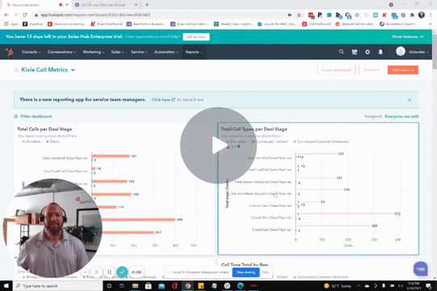Open HubSpot settings gear
437x291 pixels.
368,52
